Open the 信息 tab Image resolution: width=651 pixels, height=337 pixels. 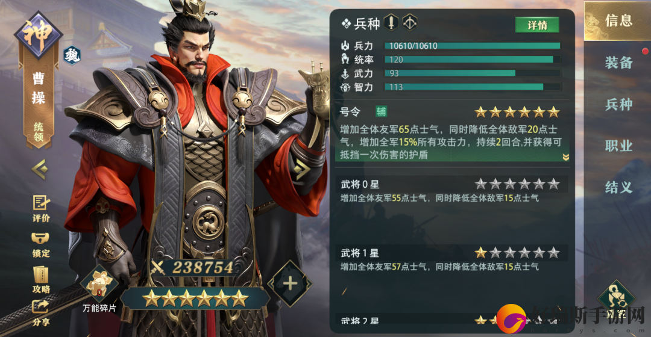(x=617, y=20)
